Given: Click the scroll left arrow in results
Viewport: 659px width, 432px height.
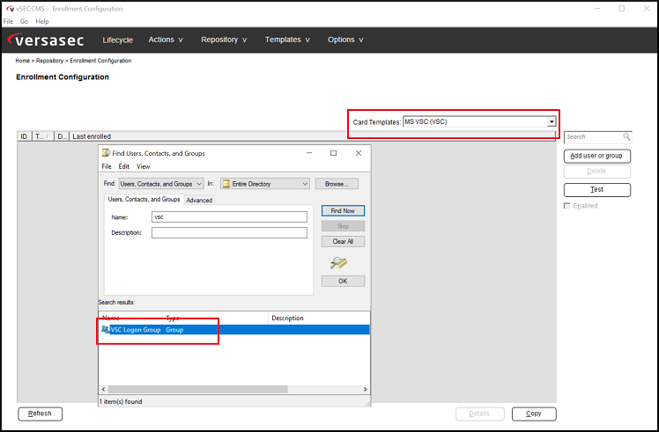Looking at the screenshot, I should (x=103, y=389).
